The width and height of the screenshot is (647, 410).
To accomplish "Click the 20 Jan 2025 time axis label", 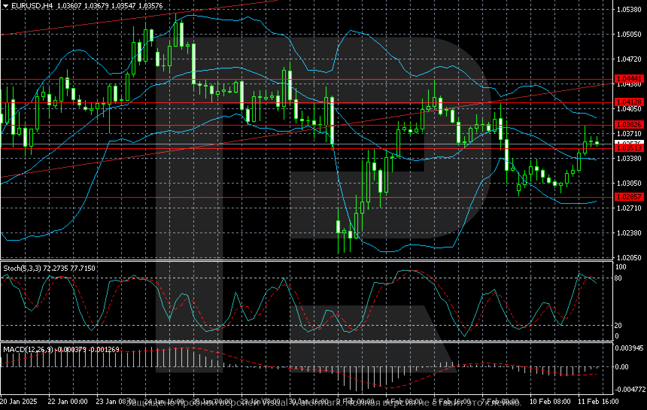I will tap(19, 401).
